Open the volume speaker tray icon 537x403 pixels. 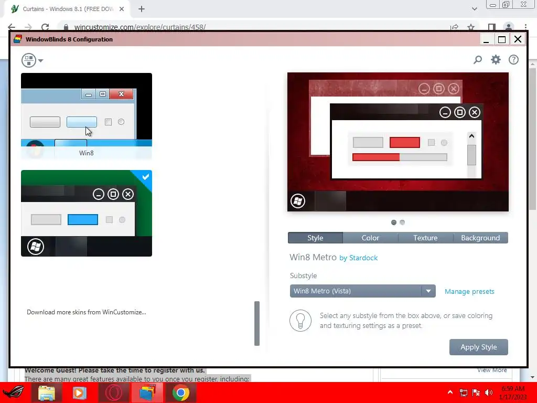(x=489, y=393)
